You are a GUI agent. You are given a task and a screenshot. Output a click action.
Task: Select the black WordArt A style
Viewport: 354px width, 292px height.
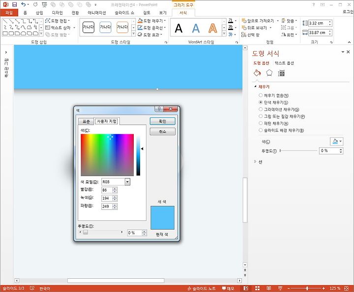pos(178,28)
